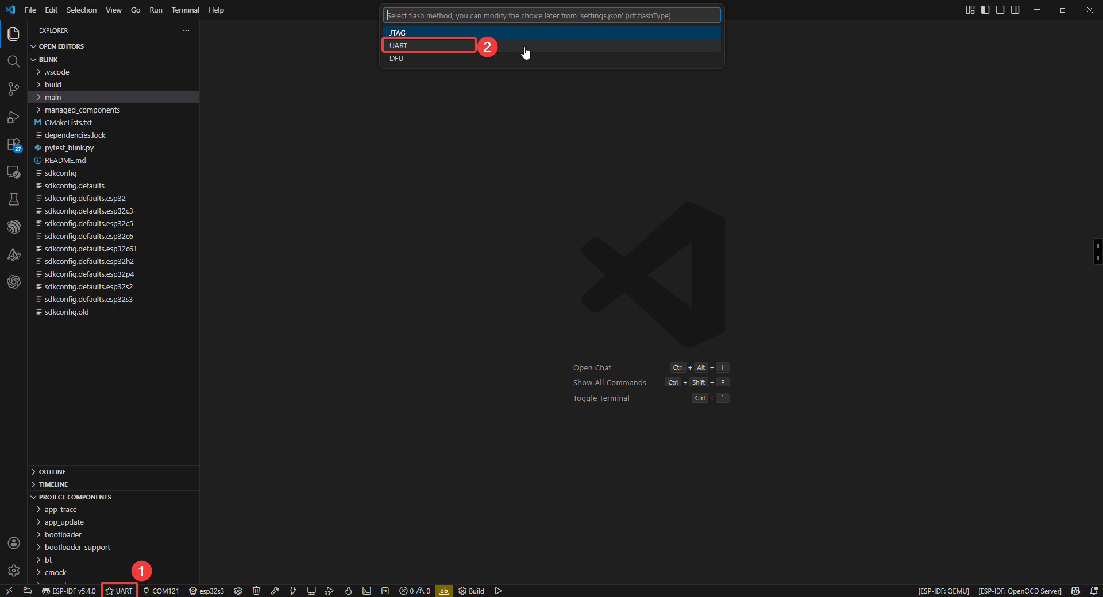Image resolution: width=1103 pixels, height=597 pixels.
Task: Click the Build, Flash and Monitor flame icon
Action: coord(348,591)
